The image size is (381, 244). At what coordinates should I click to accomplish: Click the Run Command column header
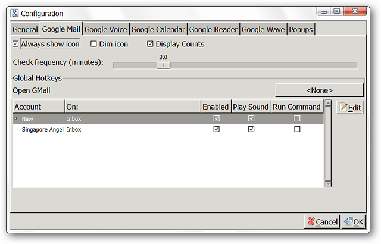point(296,107)
